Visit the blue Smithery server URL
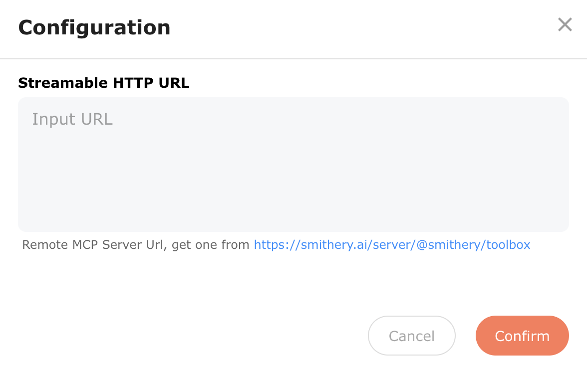Image resolution: width=587 pixels, height=367 pixels. (x=392, y=245)
